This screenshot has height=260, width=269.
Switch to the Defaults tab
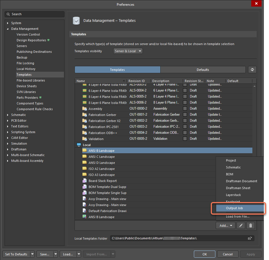(x=203, y=70)
